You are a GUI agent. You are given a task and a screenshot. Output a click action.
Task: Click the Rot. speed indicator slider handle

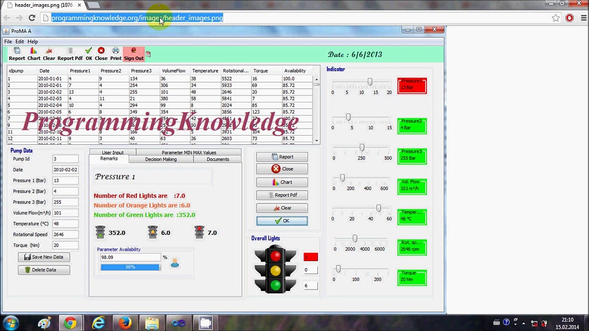pos(354,239)
